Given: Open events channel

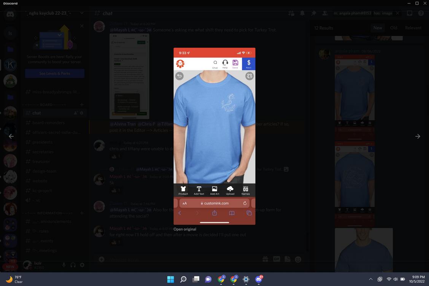Looking at the screenshot, I should click(x=55, y=241).
